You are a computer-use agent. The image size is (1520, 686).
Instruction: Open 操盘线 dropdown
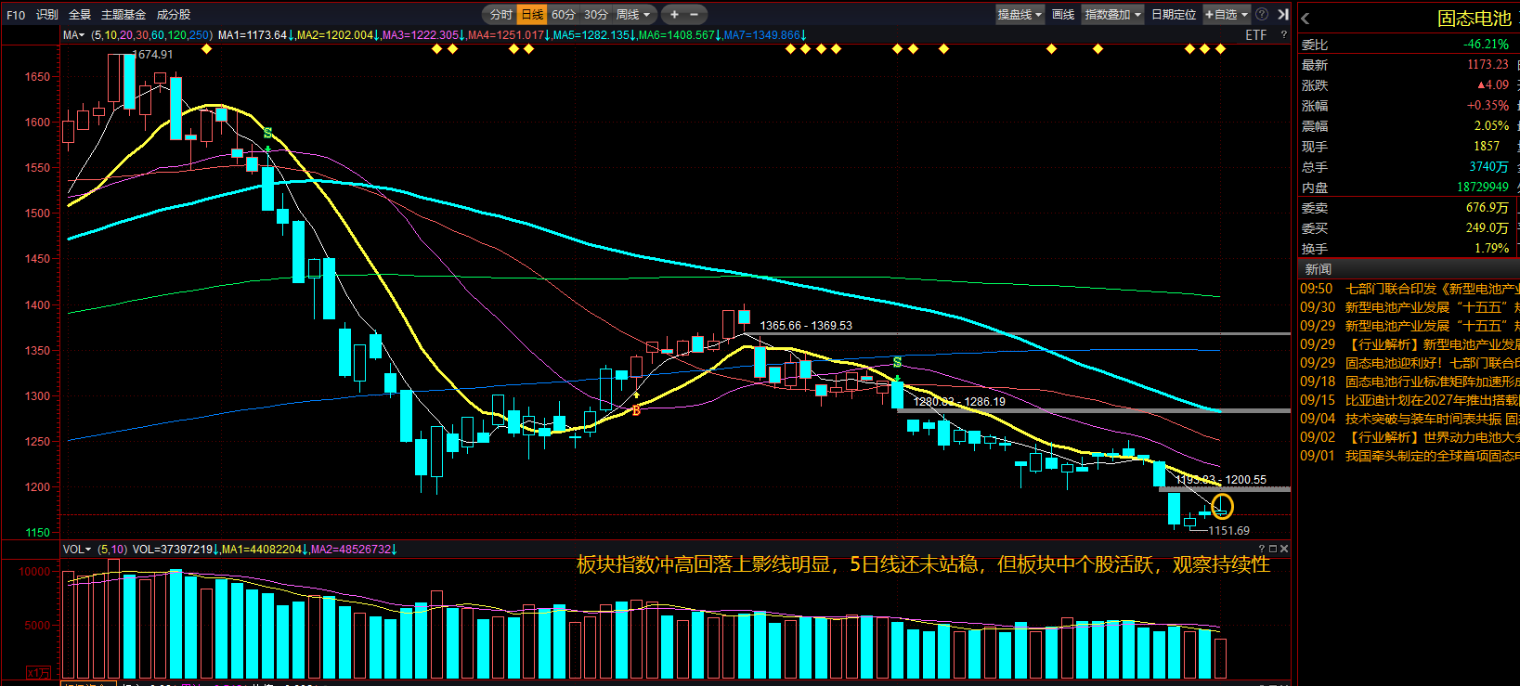pos(1020,14)
